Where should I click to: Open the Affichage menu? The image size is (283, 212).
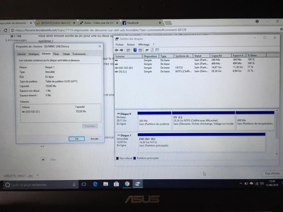pyautogui.click(x=144, y=45)
